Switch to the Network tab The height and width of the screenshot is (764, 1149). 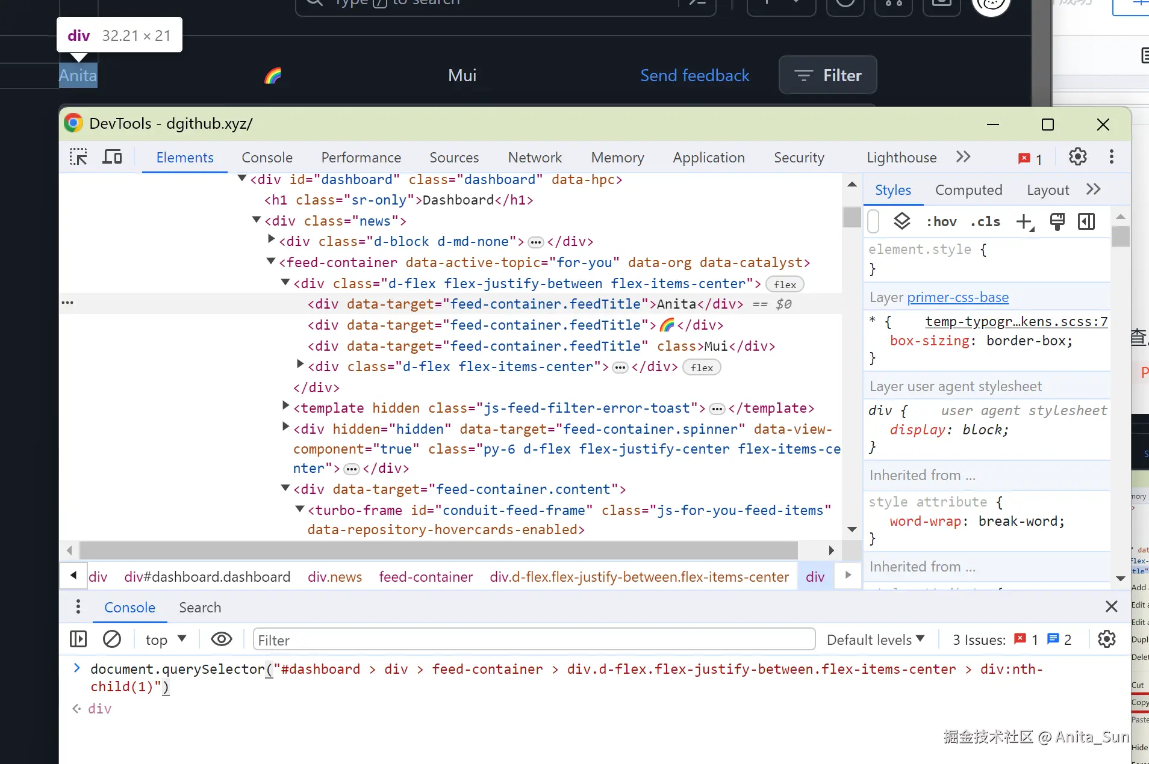pyautogui.click(x=534, y=158)
